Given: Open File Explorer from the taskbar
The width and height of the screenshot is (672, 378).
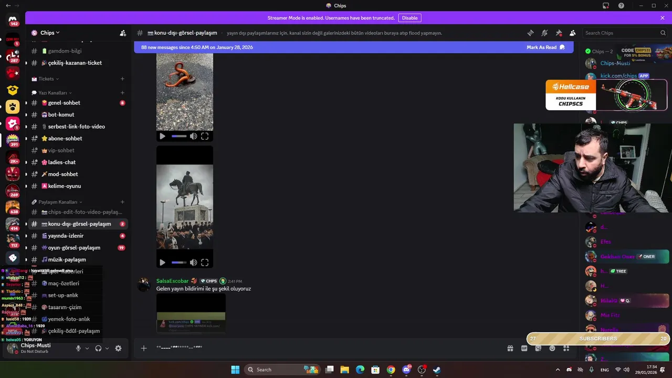Looking at the screenshot, I should [x=344, y=370].
